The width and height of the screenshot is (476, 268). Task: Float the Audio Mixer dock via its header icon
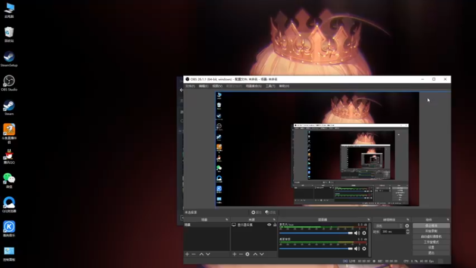(x=369, y=219)
